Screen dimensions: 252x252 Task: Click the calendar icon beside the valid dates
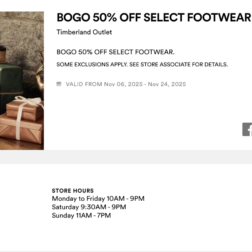coord(59,84)
